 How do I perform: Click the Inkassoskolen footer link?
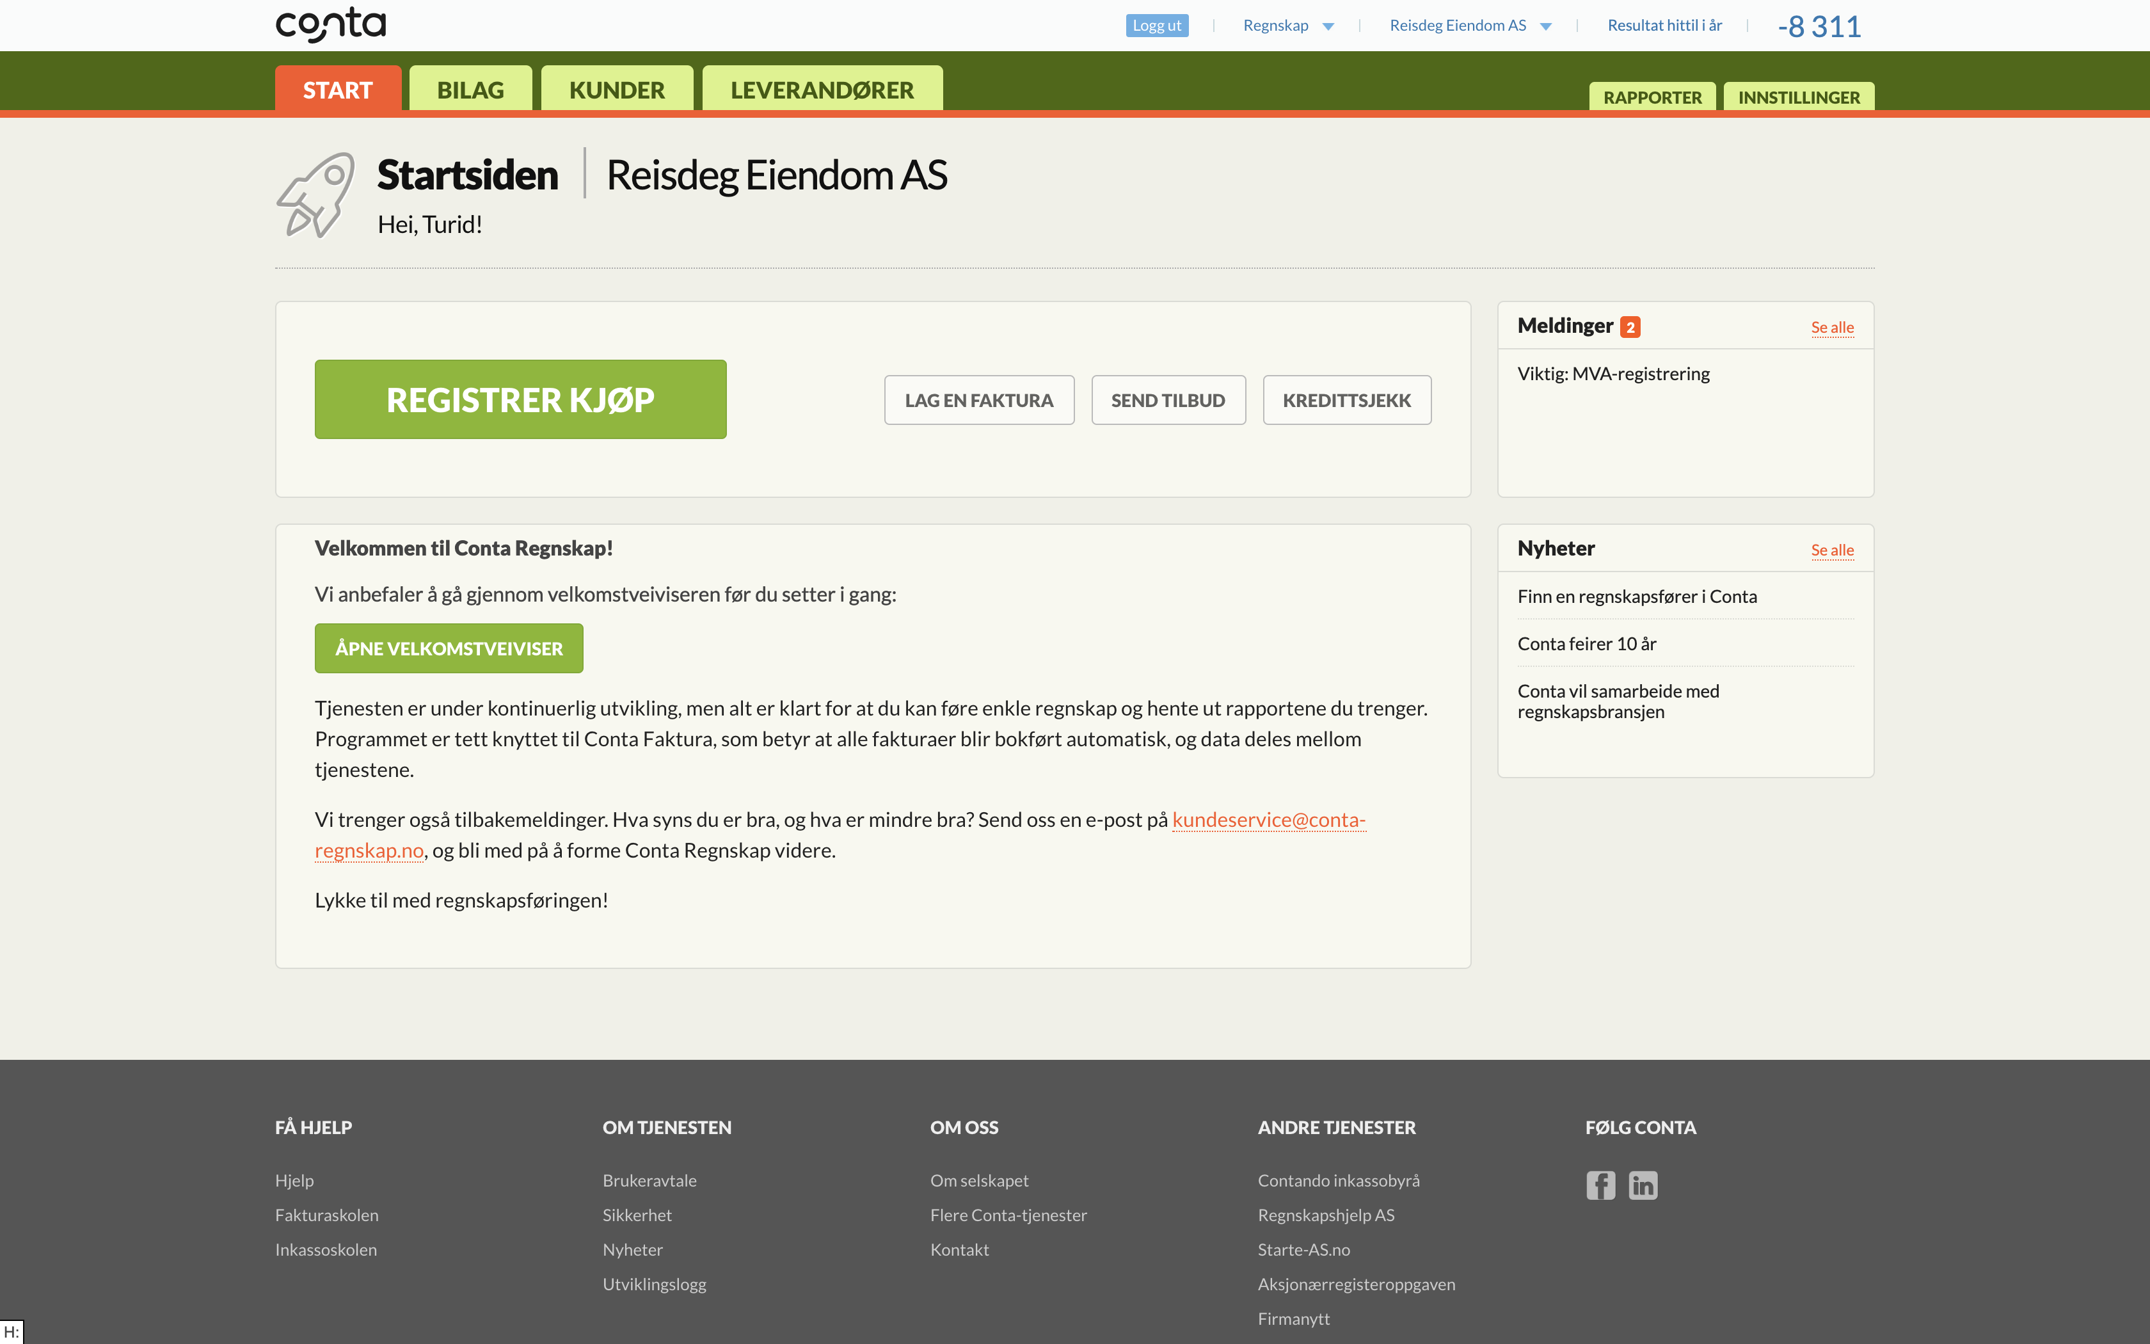pyautogui.click(x=325, y=1250)
